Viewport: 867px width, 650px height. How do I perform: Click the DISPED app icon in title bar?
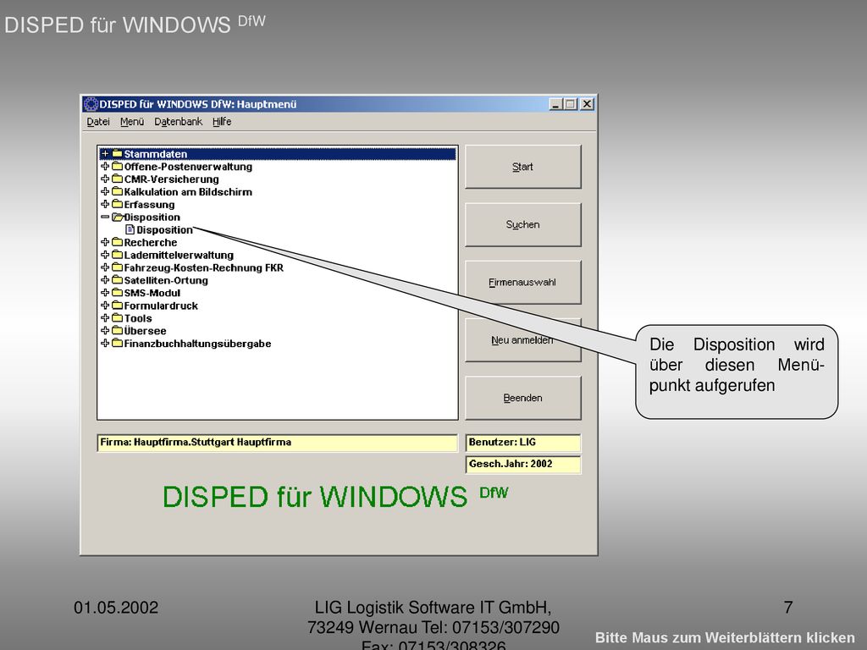tap(91, 104)
